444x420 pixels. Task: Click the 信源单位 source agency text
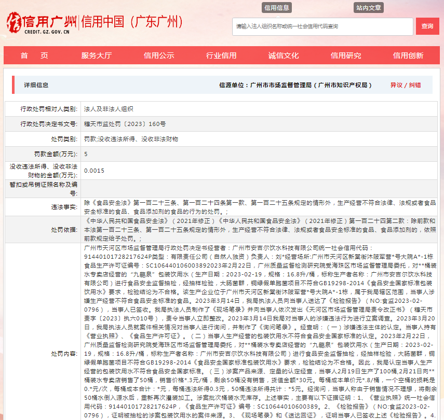pyautogui.click(x=296, y=85)
